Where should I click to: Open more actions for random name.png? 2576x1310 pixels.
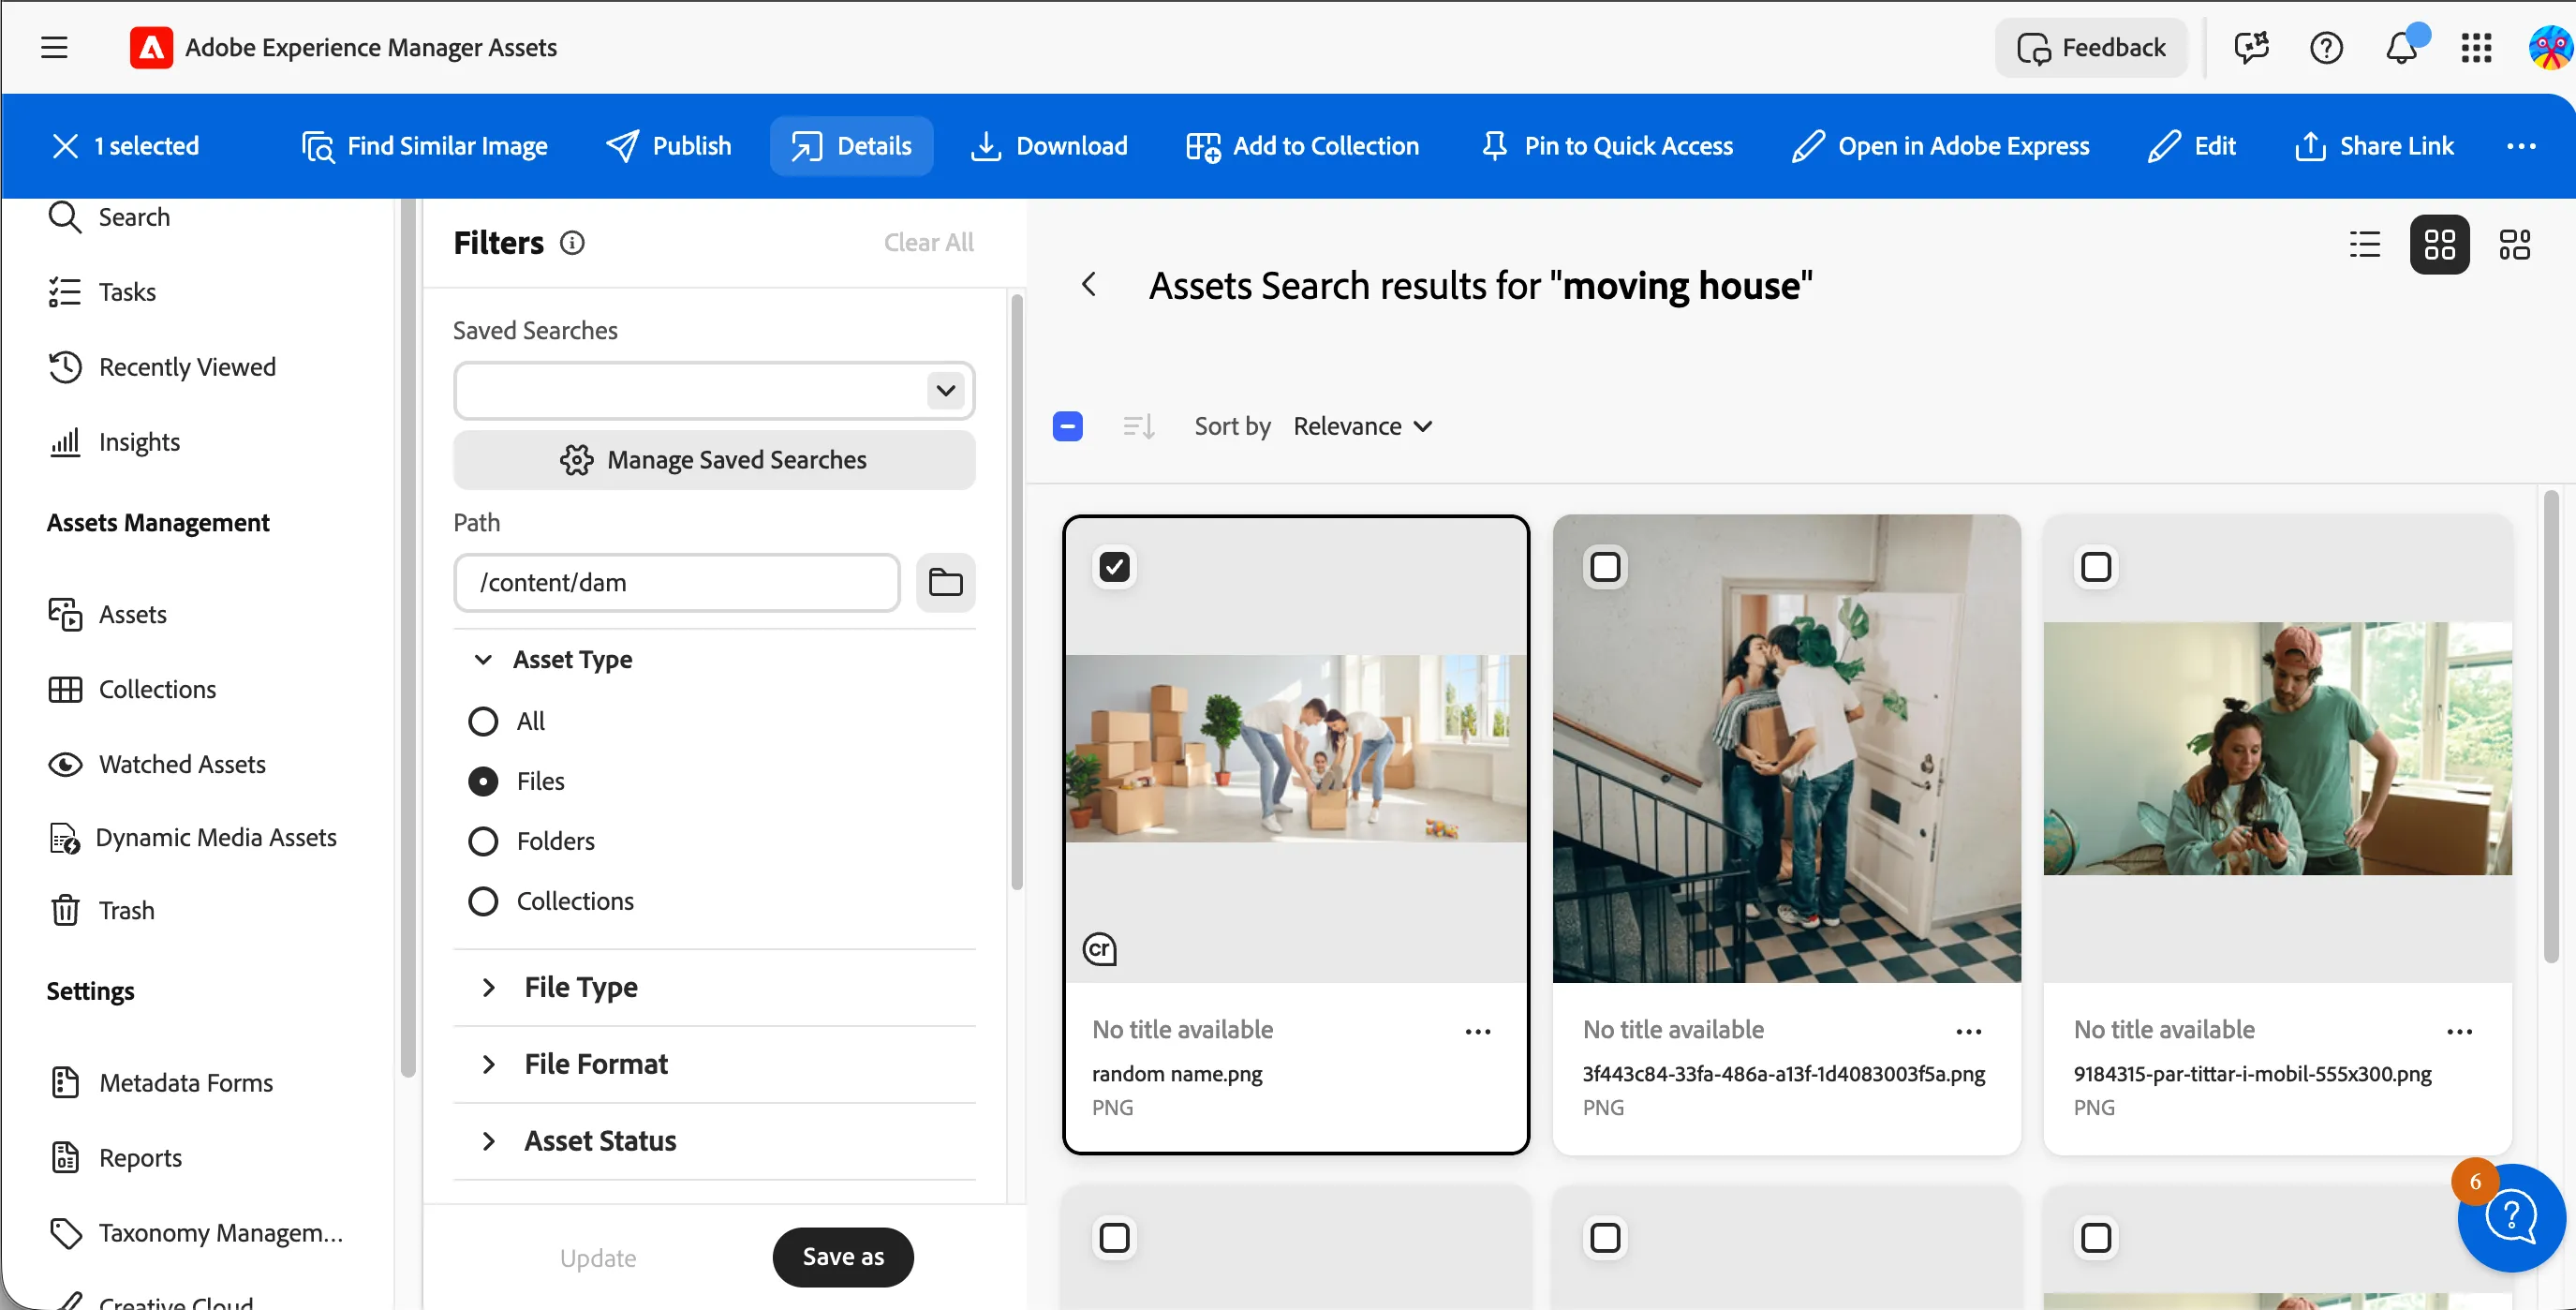[x=1478, y=1031]
